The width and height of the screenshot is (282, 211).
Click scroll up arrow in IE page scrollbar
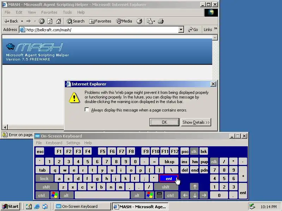215,38
